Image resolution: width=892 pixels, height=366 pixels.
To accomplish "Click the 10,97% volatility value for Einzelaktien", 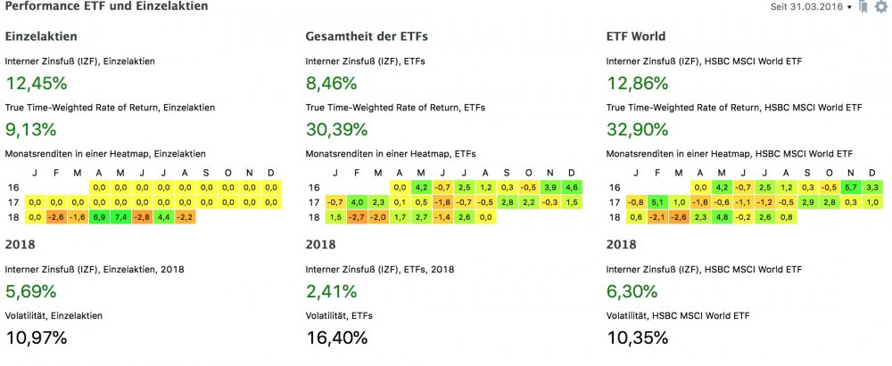I will click(37, 338).
